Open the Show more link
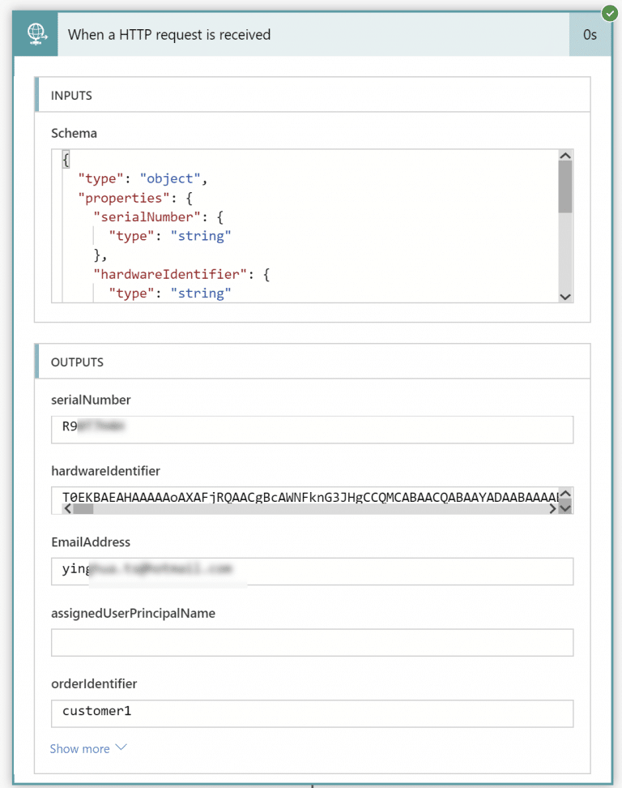 coord(79,748)
